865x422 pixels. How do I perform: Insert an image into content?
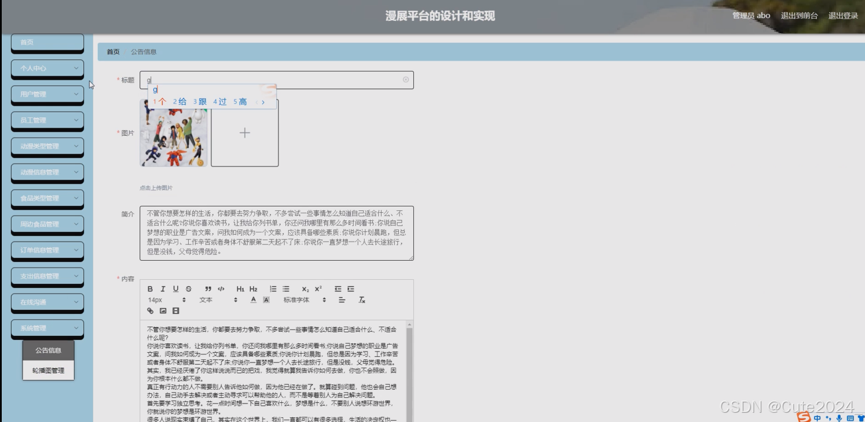point(163,311)
